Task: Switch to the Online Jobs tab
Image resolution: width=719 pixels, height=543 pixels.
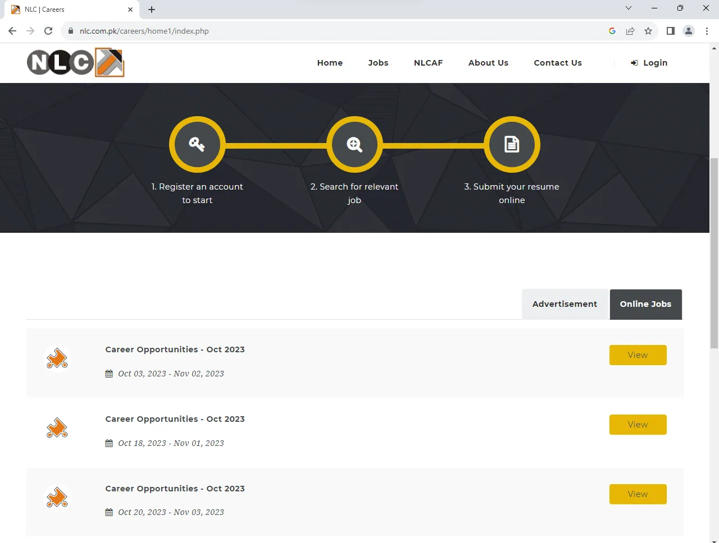Action: [645, 304]
